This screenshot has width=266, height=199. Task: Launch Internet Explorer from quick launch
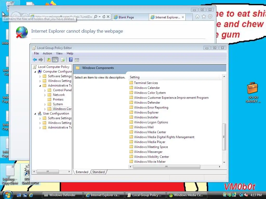pos(31,195)
